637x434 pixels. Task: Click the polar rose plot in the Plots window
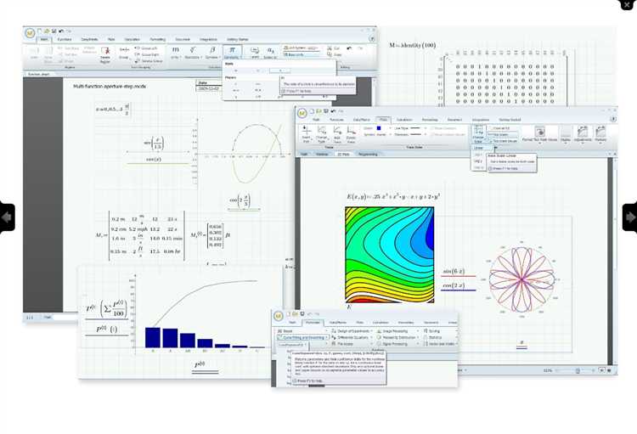[521, 279]
